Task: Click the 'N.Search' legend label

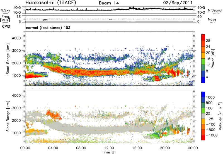Action: 215,10
